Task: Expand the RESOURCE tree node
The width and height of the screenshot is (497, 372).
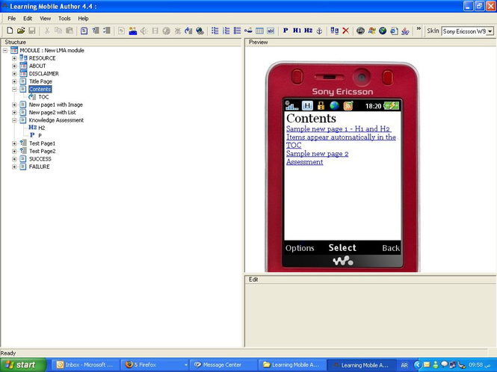Action: pyautogui.click(x=14, y=58)
